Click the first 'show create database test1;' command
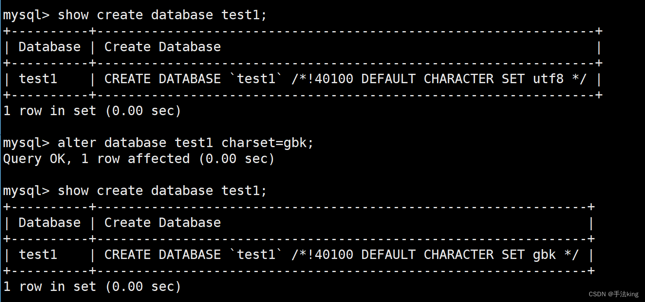The width and height of the screenshot is (645, 302). [162, 15]
